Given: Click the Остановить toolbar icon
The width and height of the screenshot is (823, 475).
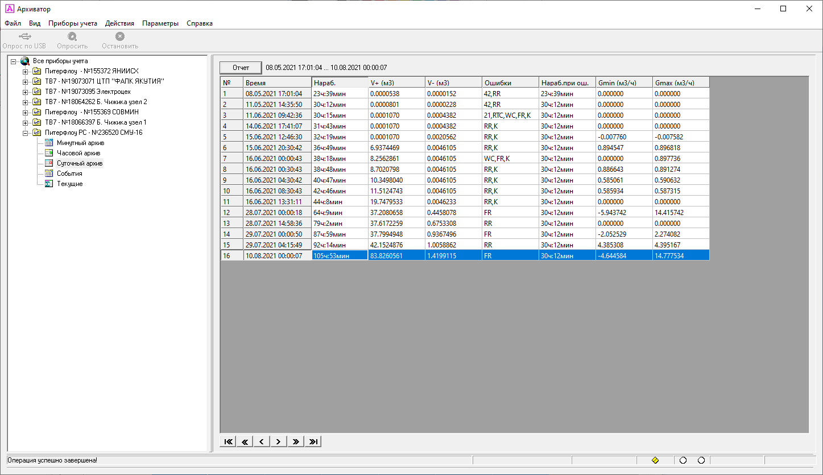Looking at the screenshot, I should tap(120, 36).
